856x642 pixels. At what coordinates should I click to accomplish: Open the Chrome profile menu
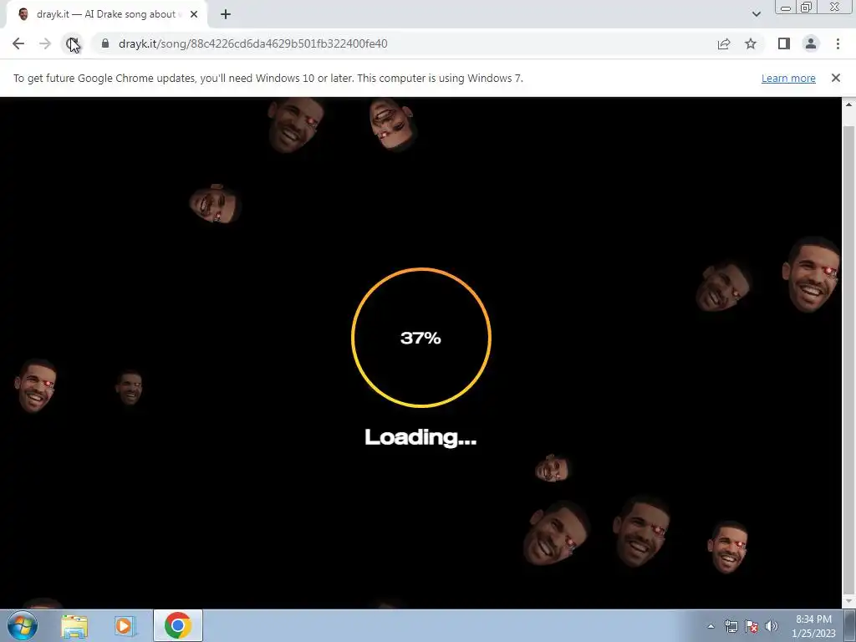pyautogui.click(x=811, y=43)
